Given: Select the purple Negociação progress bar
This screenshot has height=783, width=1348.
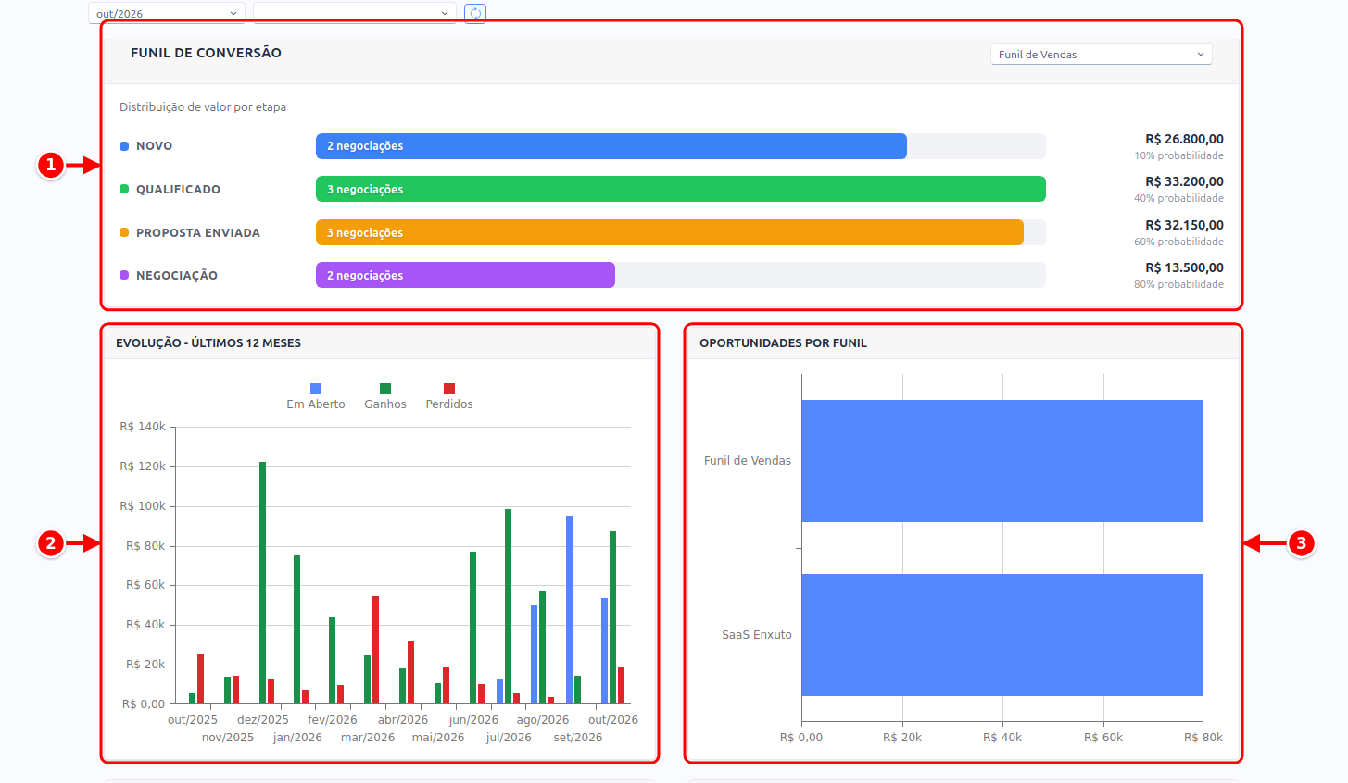Looking at the screenshot, I should point(465,275).
